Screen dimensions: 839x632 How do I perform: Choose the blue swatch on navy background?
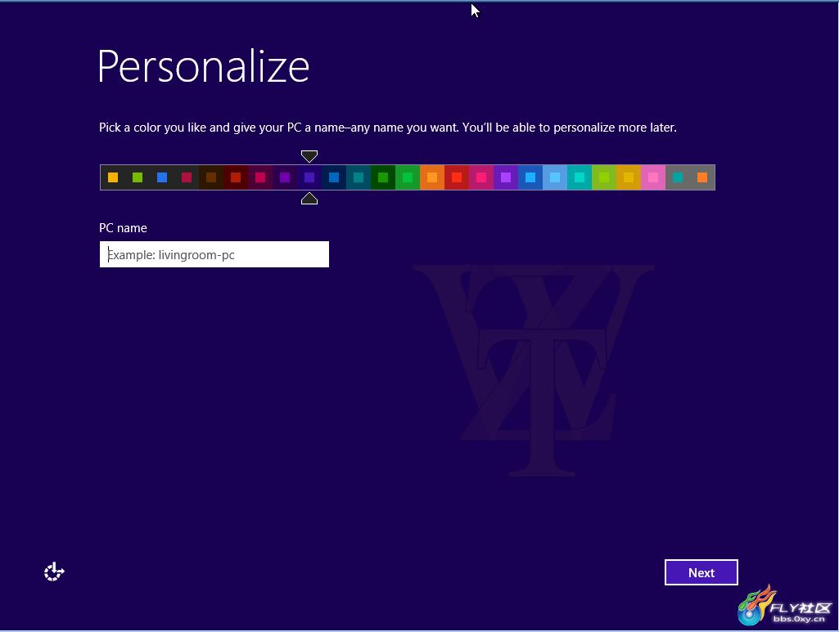click(334, 177)
